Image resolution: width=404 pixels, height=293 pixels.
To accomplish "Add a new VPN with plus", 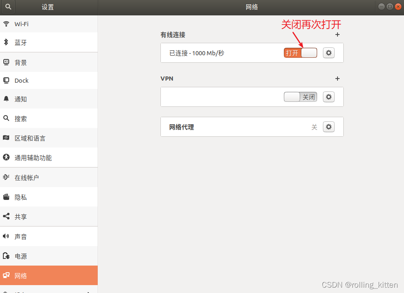I will click(337, 79).
